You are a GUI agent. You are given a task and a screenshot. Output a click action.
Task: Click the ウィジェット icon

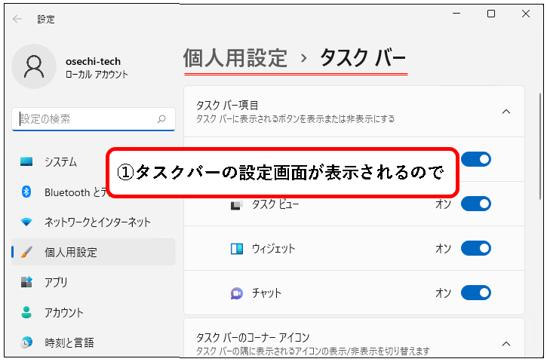[236, 249]
